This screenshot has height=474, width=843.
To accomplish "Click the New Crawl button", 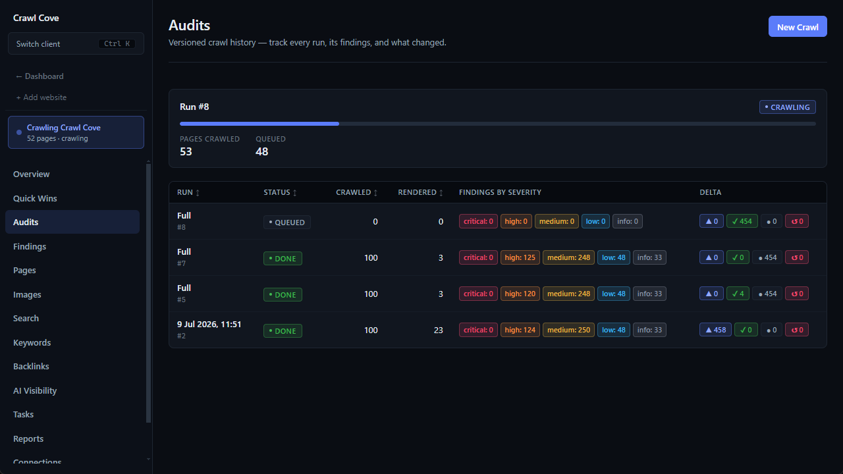I will 798,26.
